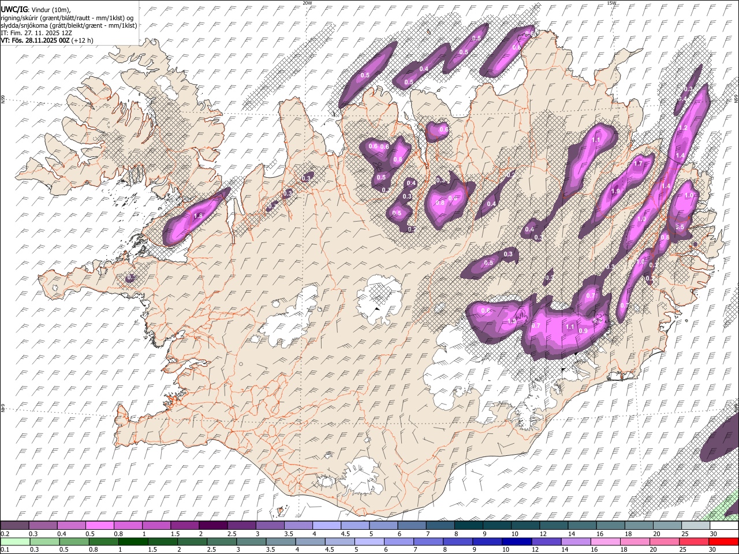Click the 'Vindur (10m)' text in header

click(x=51, y=10)
